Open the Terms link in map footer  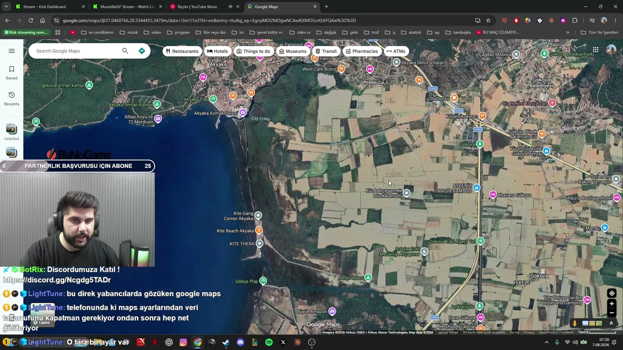coord(514,332)
